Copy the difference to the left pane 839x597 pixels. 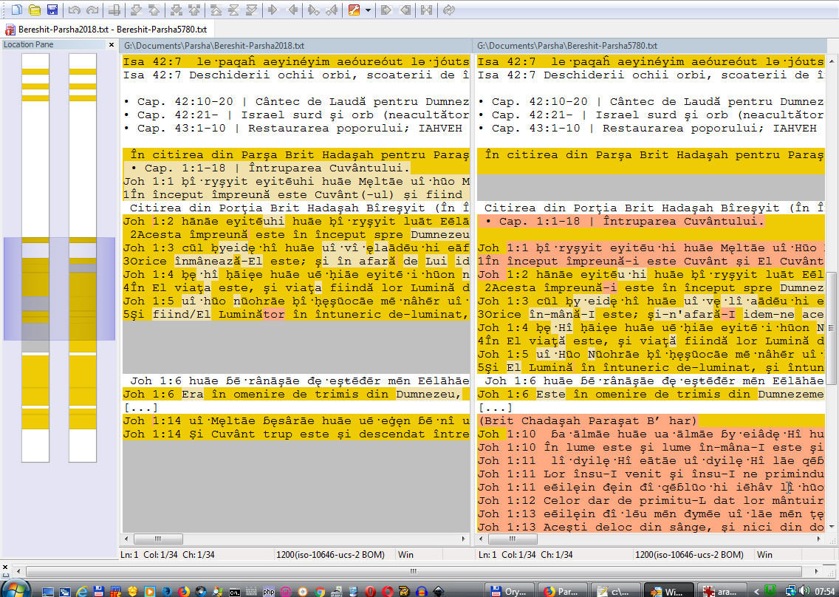point(293,10)
